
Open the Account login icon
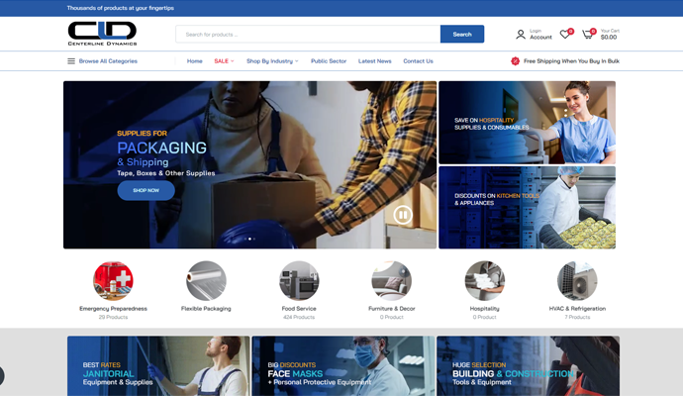[x=521, y=35]
